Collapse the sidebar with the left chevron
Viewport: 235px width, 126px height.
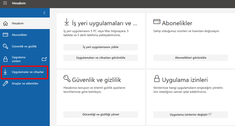44,13
